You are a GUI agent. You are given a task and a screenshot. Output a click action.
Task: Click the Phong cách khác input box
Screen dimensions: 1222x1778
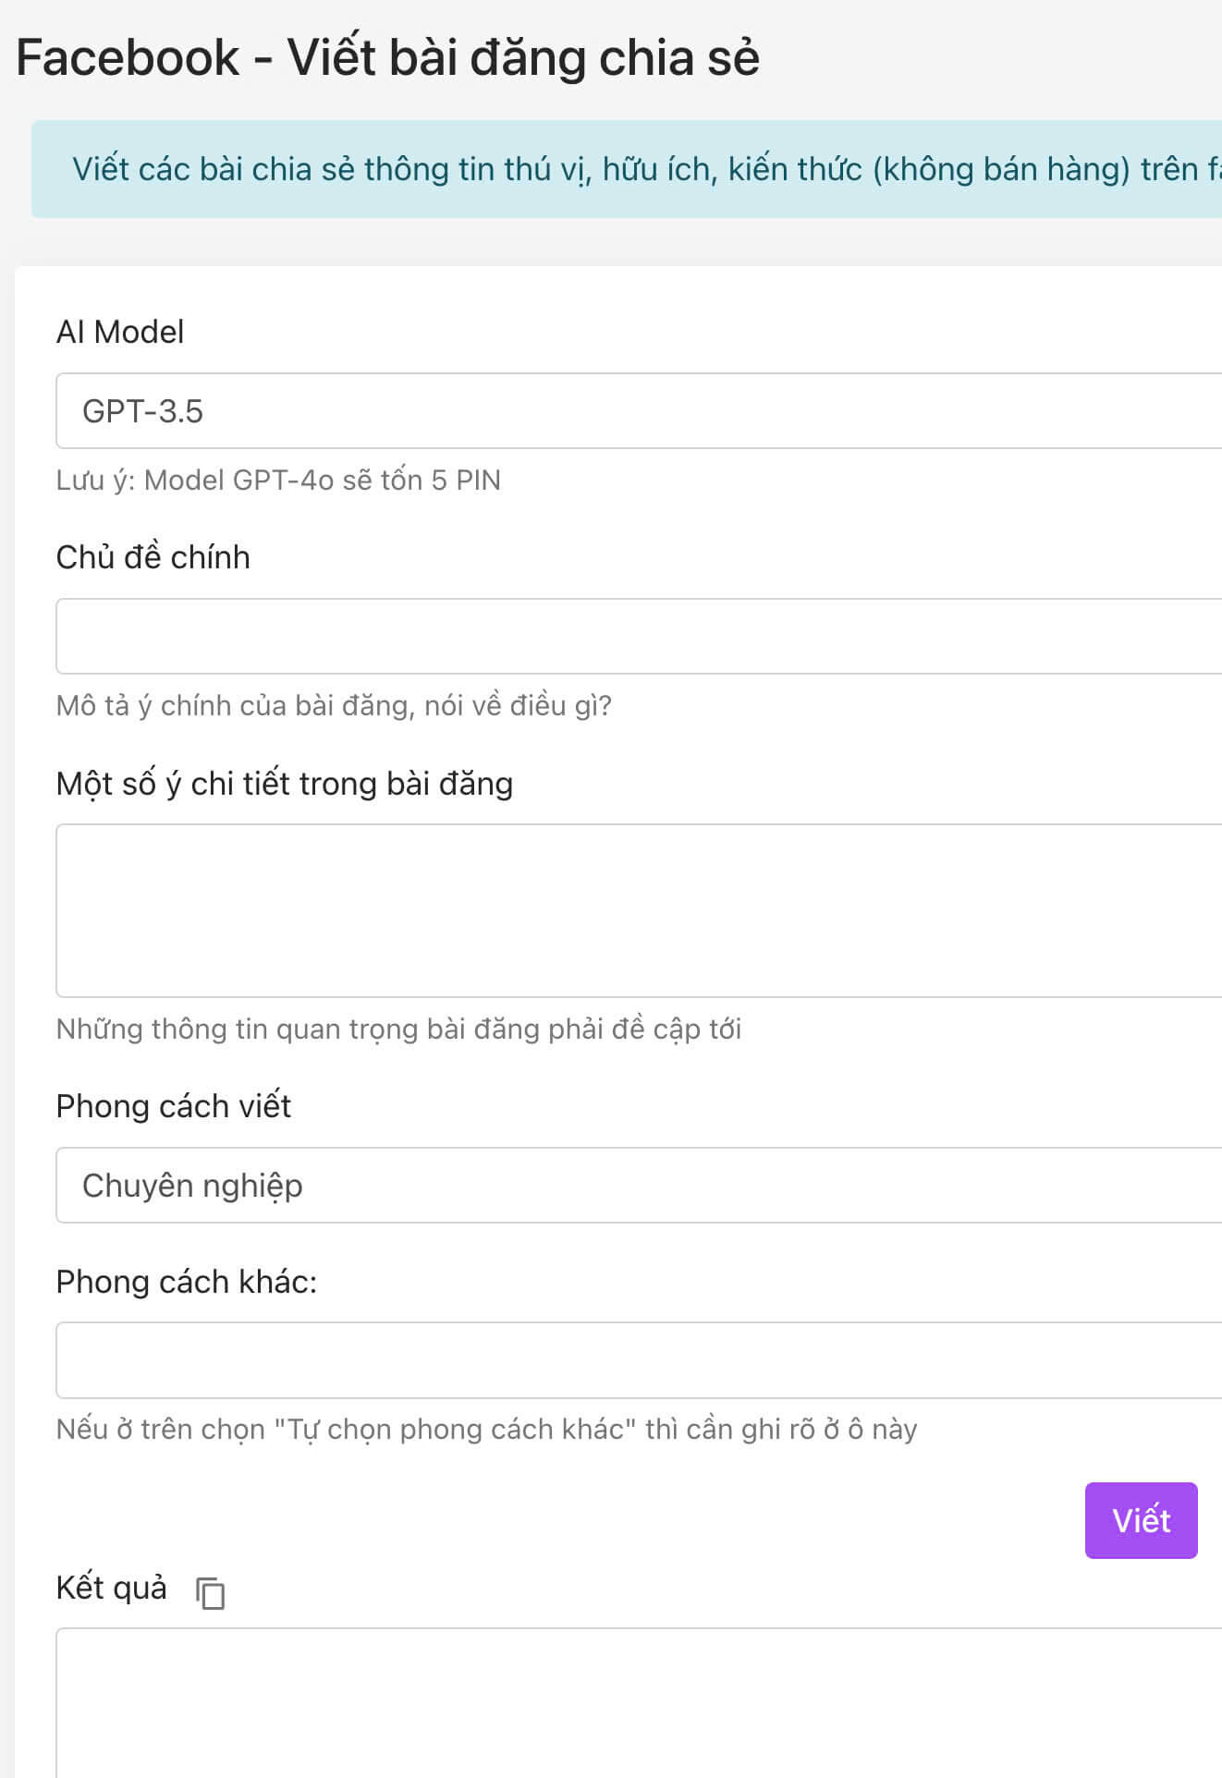click(x=610, y=1358)
